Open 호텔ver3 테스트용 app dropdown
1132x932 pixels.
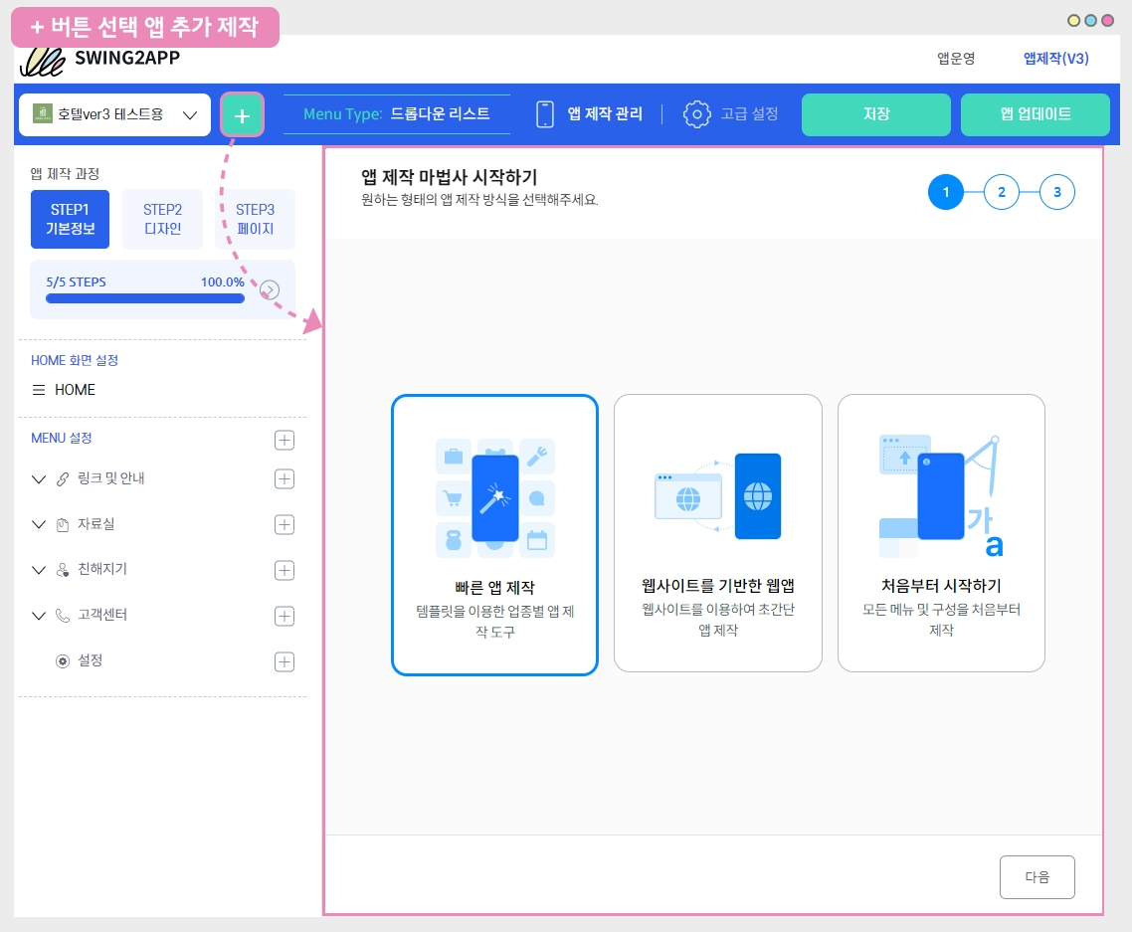pos(114,114)
